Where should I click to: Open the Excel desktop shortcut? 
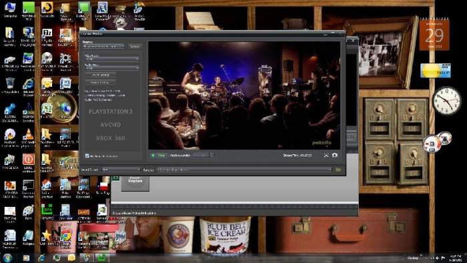[x=47, y=111]
